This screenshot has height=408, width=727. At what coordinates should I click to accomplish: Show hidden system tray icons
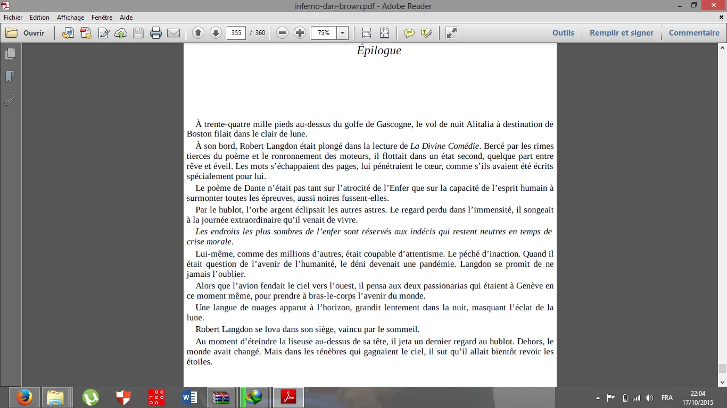pos(598,398)
